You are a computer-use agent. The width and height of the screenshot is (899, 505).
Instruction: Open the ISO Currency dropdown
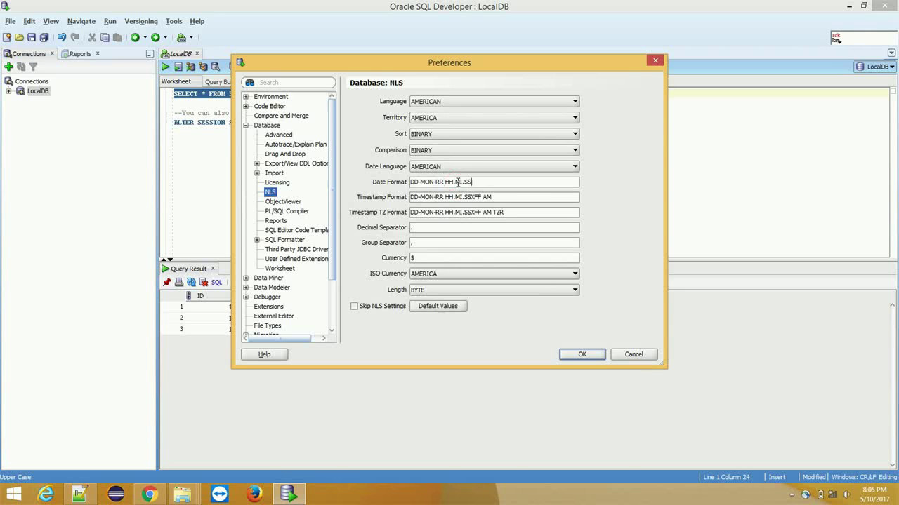575,274
